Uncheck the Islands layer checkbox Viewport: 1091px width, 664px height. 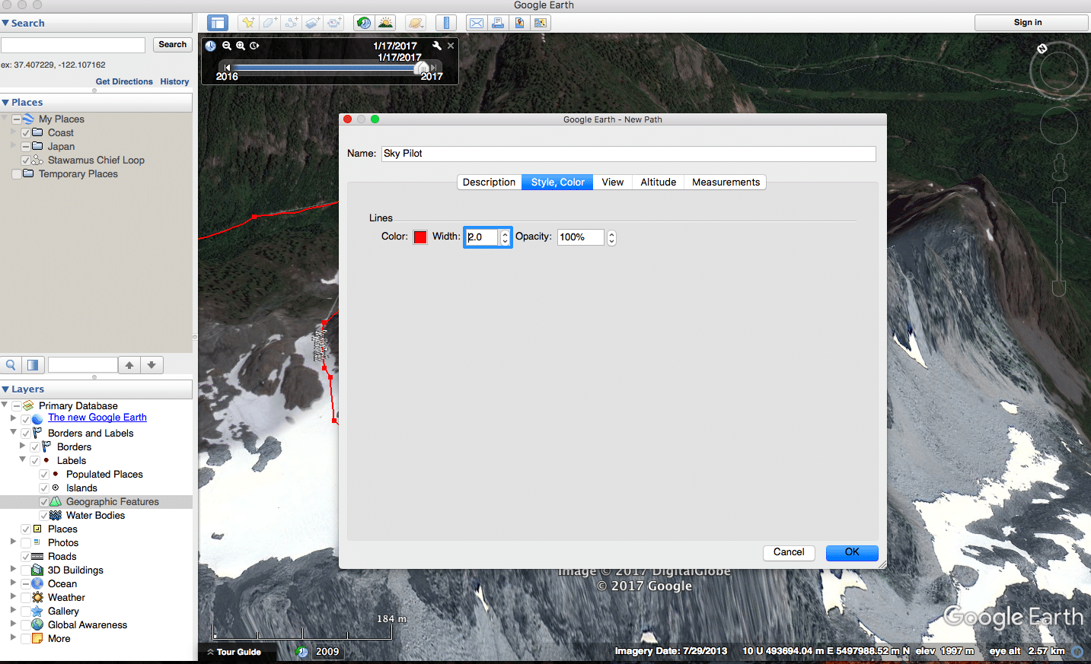[44, 488]
